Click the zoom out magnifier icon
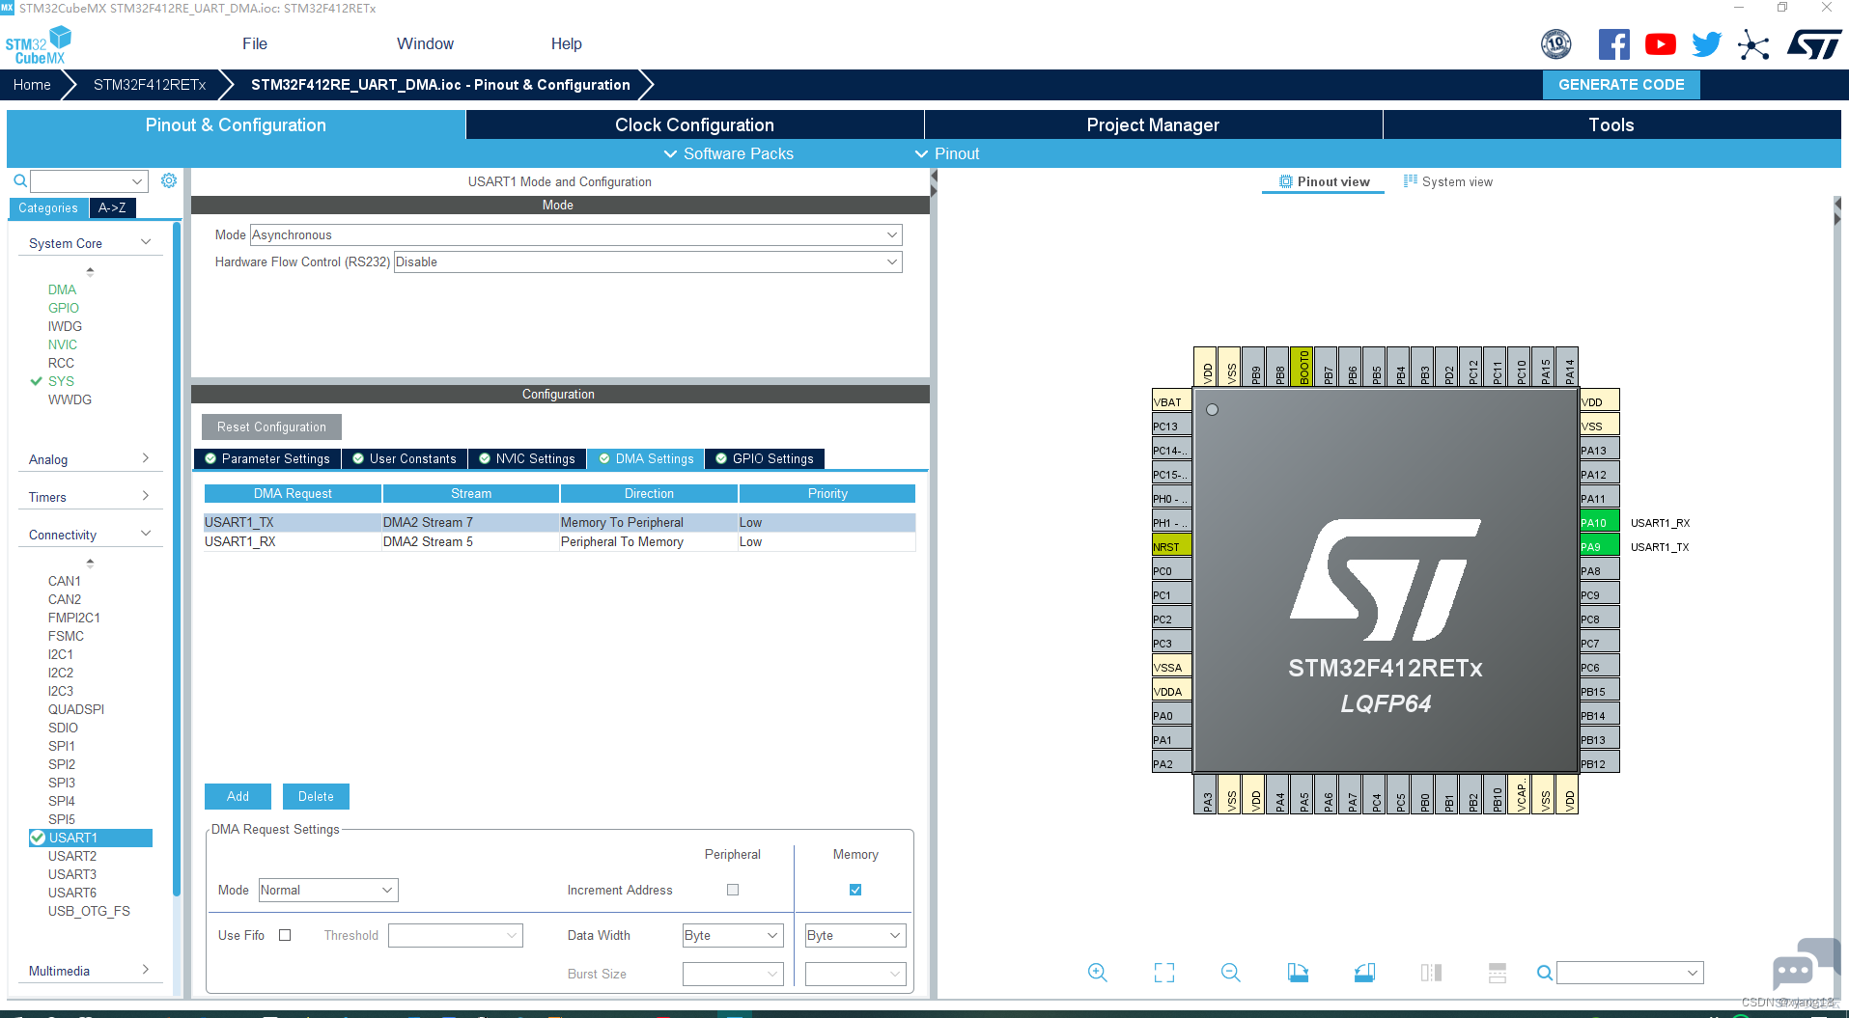Screen dimensions: 1849x1018 click(x=1231, y=973)
